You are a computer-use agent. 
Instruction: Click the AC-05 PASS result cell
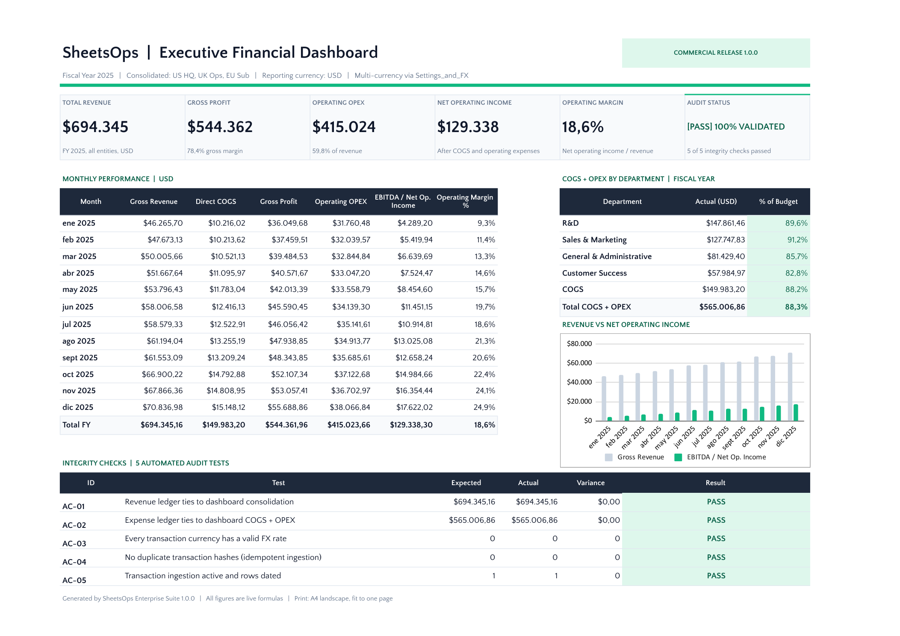click(x=716, y=576)
